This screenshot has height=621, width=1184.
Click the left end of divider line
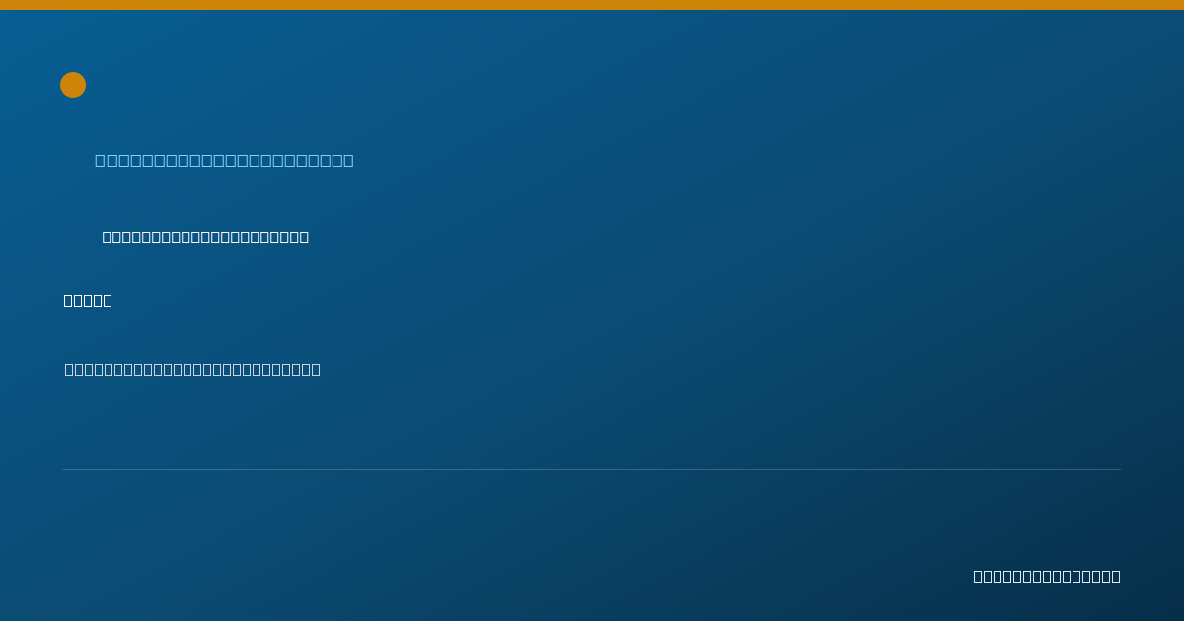(65, 469)
